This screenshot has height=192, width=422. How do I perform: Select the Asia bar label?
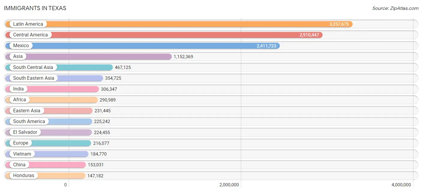[18, 56]
